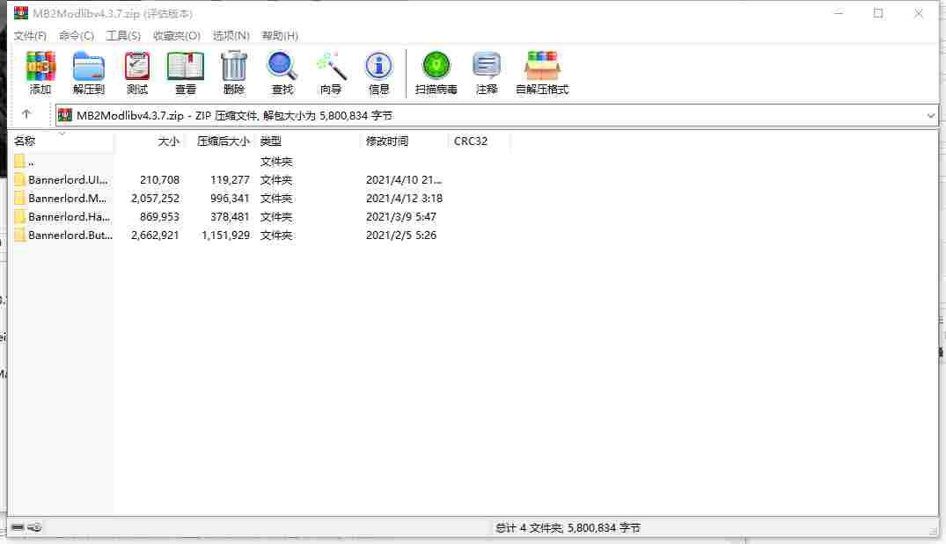Click packed size 119,277

[x=230, y=179]
